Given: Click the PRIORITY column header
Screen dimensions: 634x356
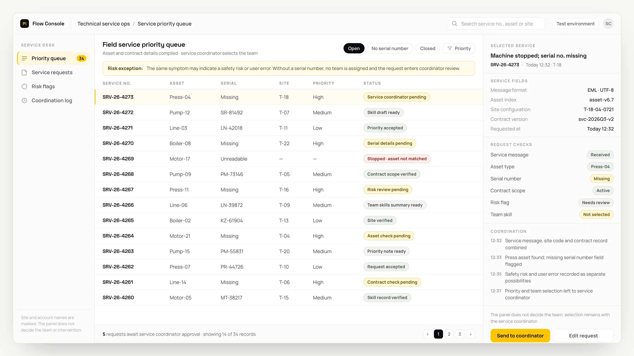Looking at the screenshot, I should pyautogui.click(x=324, y=83).
